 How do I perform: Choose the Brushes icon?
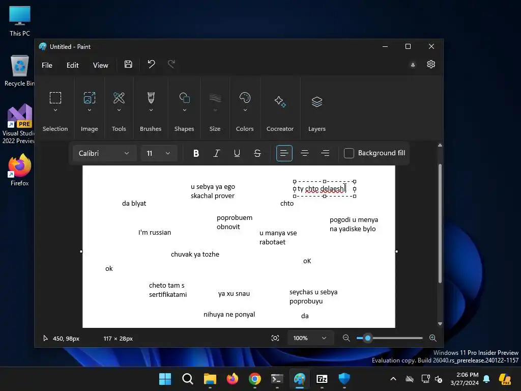click(x=151, y=98)
